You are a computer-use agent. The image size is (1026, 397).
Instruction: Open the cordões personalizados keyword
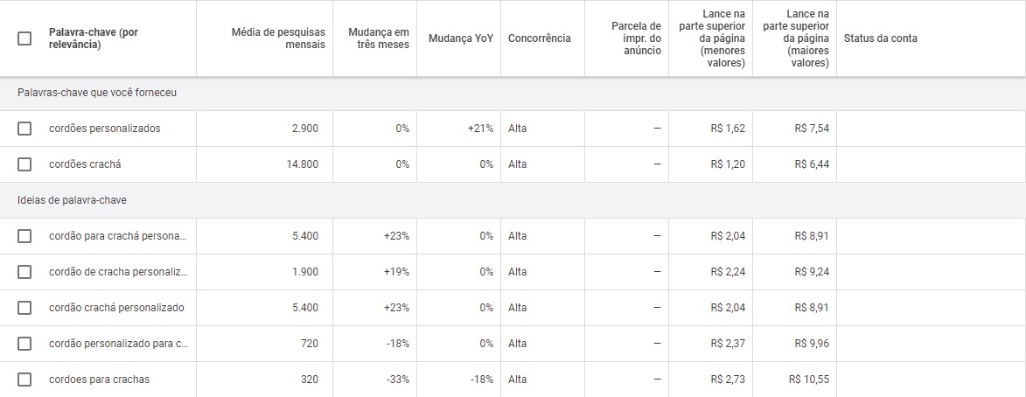[x=105, y=129]
